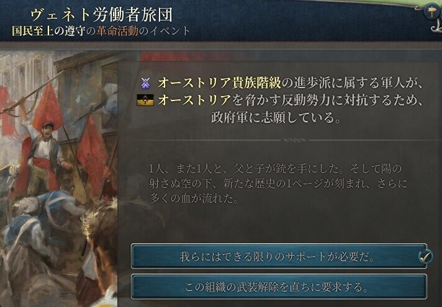The image size is (442, 307).
Task: Click the gray flavor text beginning 1人、また1人と
Action: coord(278,184)
